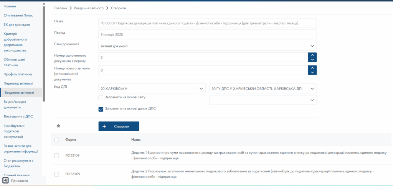Uncheck Заповнити на основі даних ДПС

101,109
